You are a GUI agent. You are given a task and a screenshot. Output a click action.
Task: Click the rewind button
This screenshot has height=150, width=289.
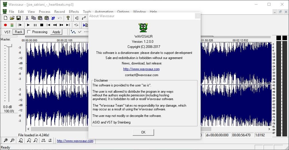(x=55, y=25)
